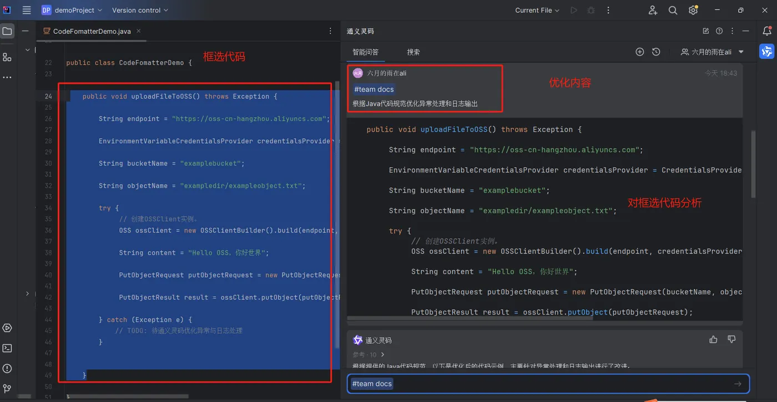Click the chat input field
Image resolution: width=777 pixels, height=402 pixels.
pyautogui.click(x=548, y=384)
